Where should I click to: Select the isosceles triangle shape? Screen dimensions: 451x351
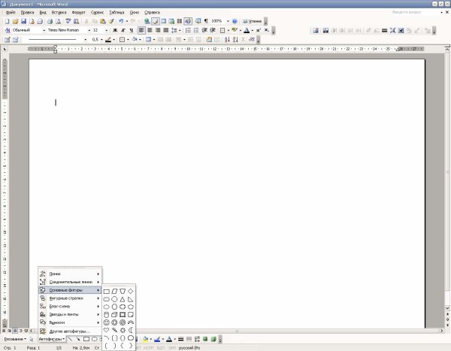pos(123,298)
